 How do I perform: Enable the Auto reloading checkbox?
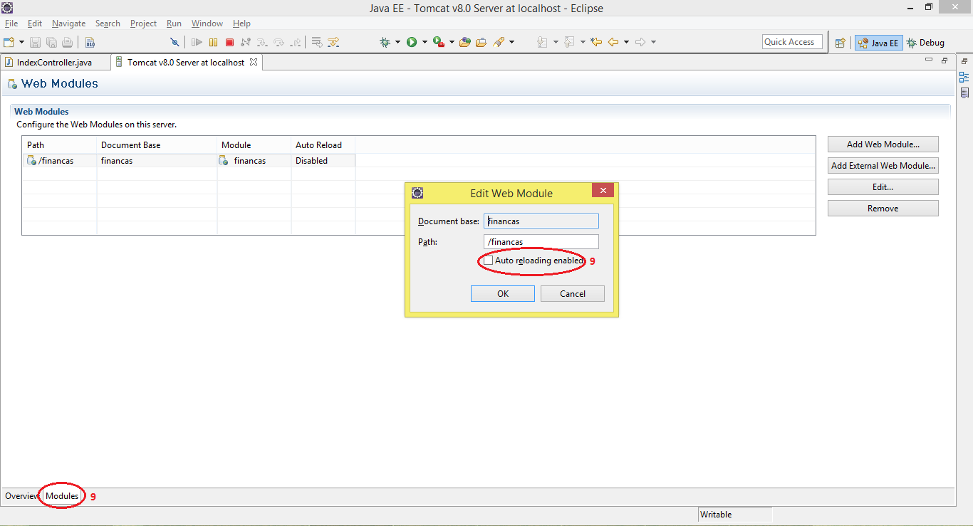pyautogui.click(x=488, y=261)
